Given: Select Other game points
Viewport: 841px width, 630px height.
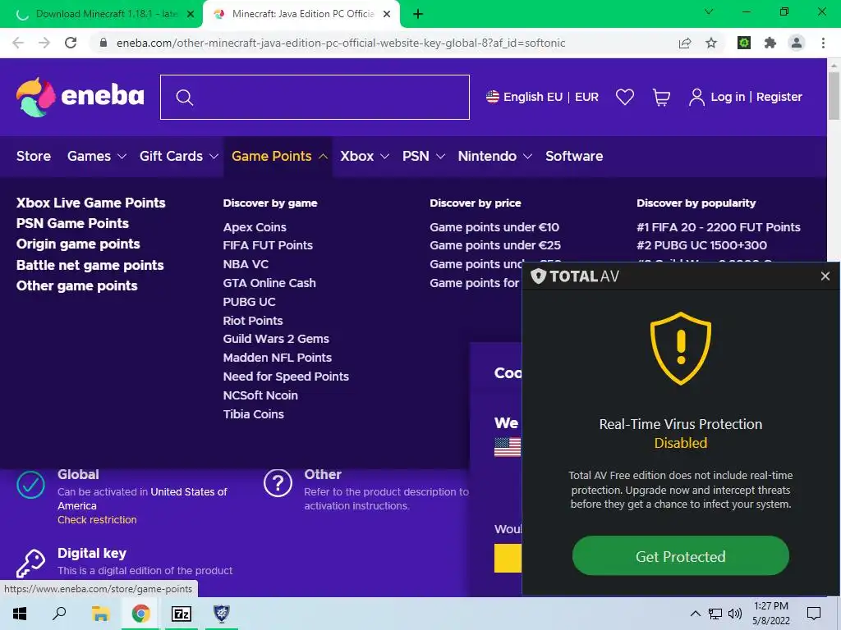Looking at the screenshot, I should [76, 285].
